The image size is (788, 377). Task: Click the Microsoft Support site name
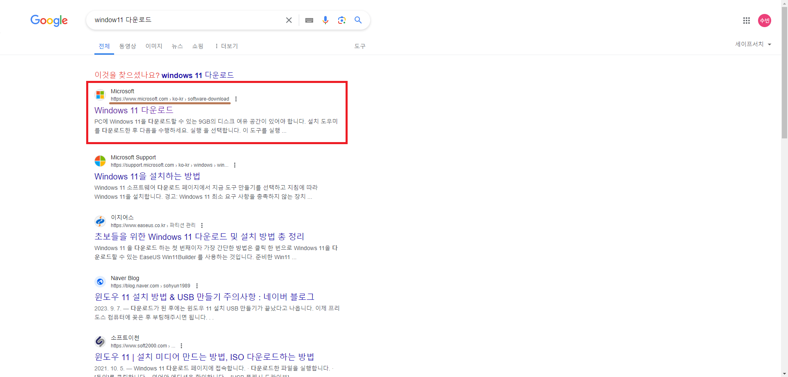(x=133, y=157)
